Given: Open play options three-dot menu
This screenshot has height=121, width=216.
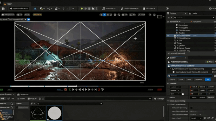Looking at the screenshot, I should 97,9.
